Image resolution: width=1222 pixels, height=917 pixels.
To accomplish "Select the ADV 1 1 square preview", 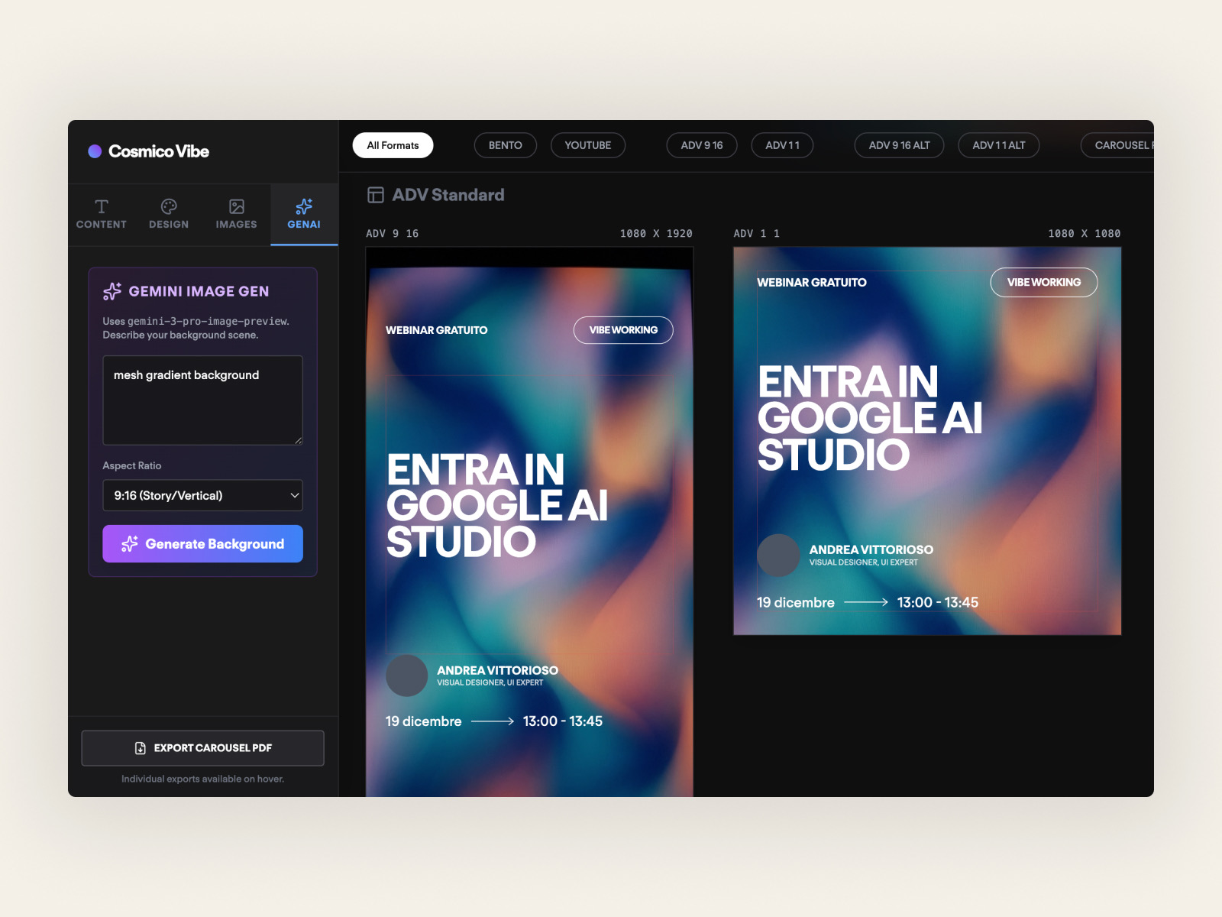I will coord(926,441).
